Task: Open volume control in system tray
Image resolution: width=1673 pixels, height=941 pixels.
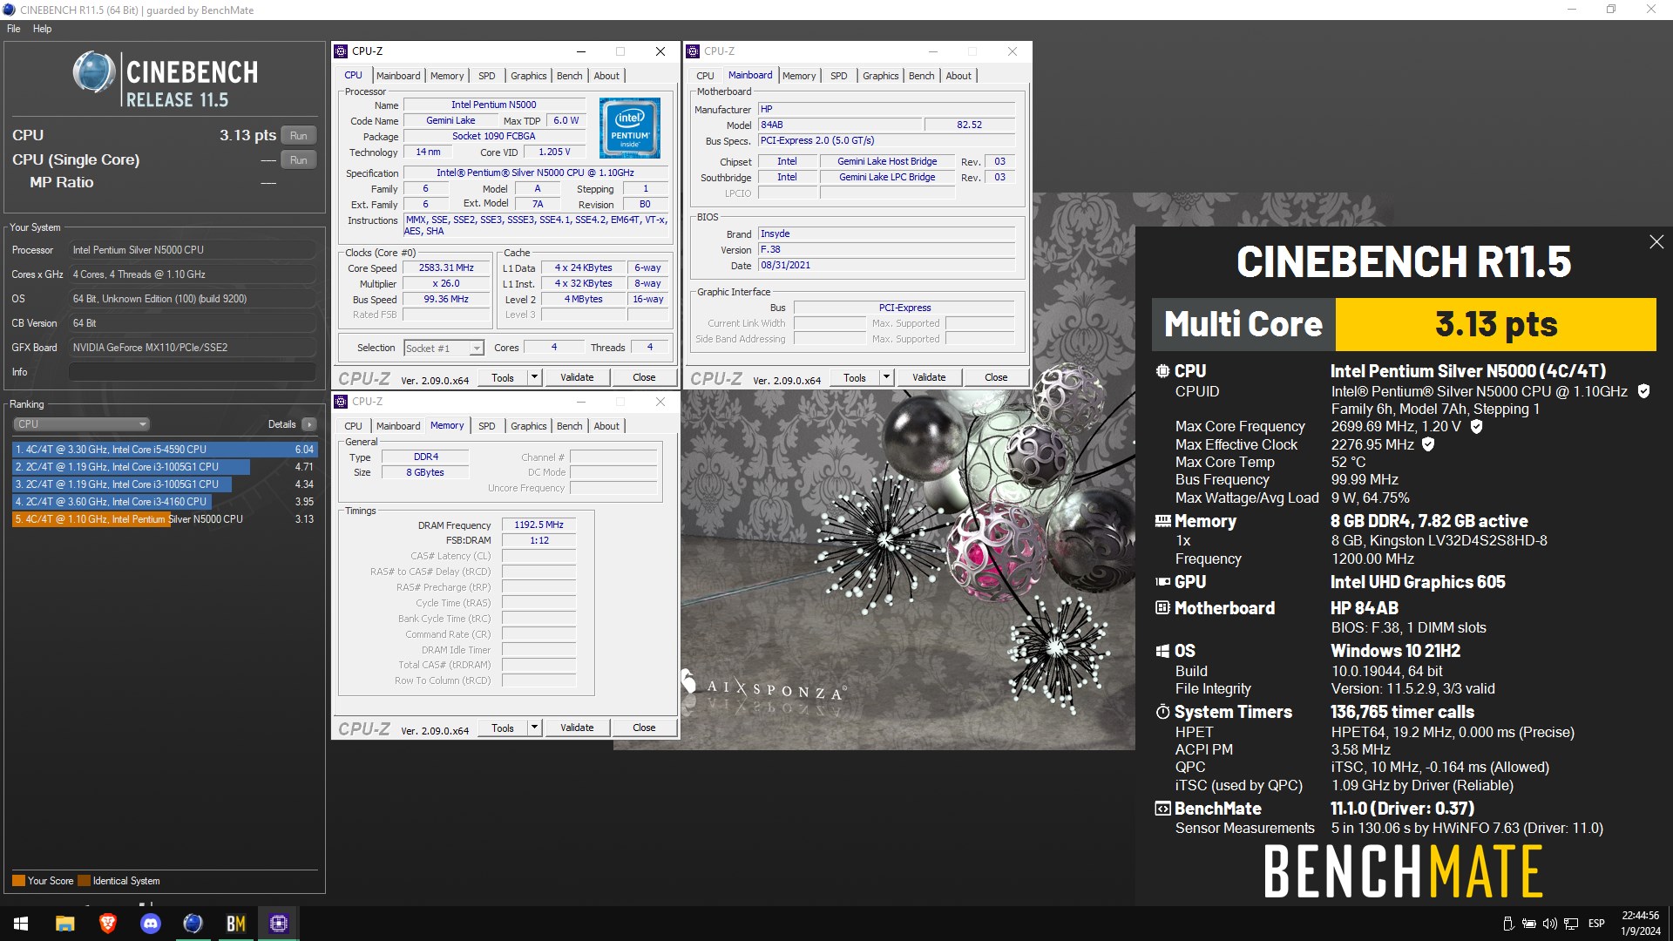Action: (x=1549, y=924)
